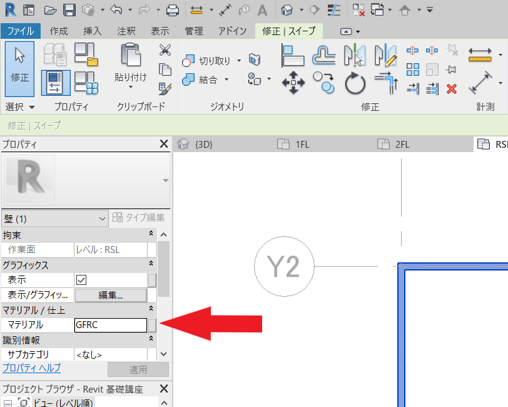Viewport: 508px width, 407px height.
Task: Select the Rotate tool icon
Action: [355, 83]
